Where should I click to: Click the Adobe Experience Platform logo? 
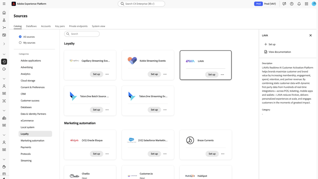pos(14,4)
